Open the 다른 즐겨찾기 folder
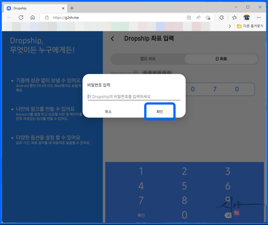 coord(250,26)
